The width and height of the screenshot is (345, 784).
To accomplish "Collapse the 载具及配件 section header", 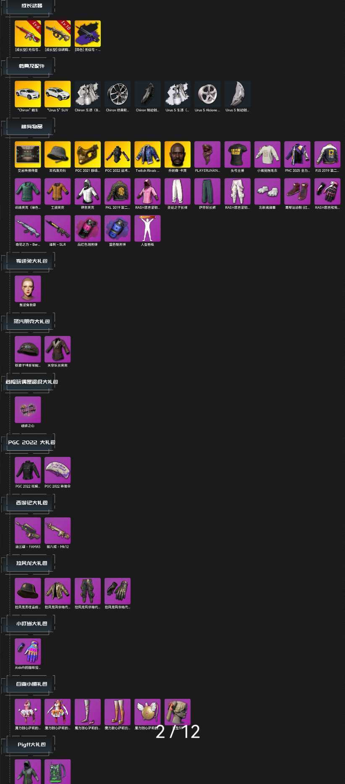I will pyautogui.click(x=31, y=66).
